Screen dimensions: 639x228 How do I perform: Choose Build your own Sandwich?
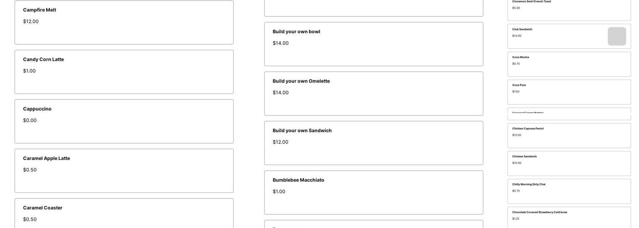373,143
